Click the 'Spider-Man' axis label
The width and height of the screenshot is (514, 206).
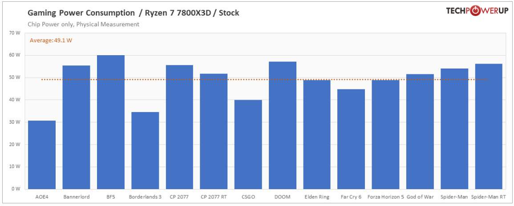(454, 197)
